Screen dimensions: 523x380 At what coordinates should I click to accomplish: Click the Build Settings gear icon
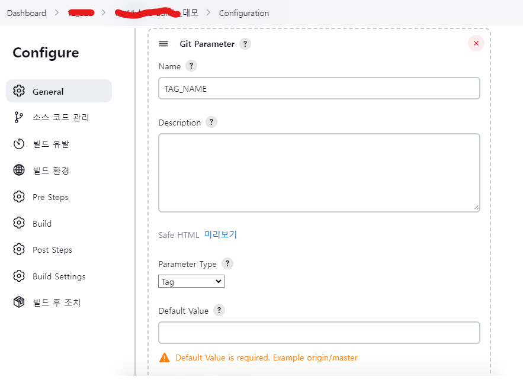[x=19, y=276]
